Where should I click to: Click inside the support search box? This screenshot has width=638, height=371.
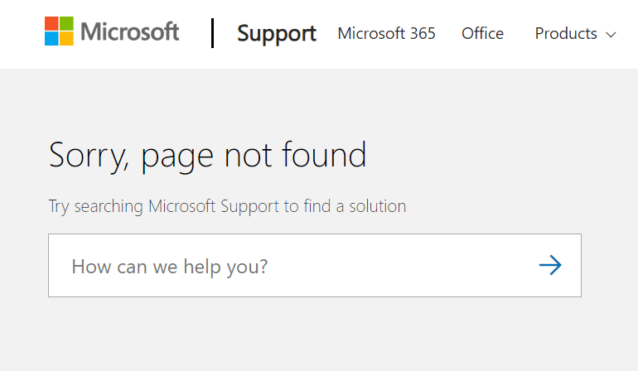(x=290, y=266)
